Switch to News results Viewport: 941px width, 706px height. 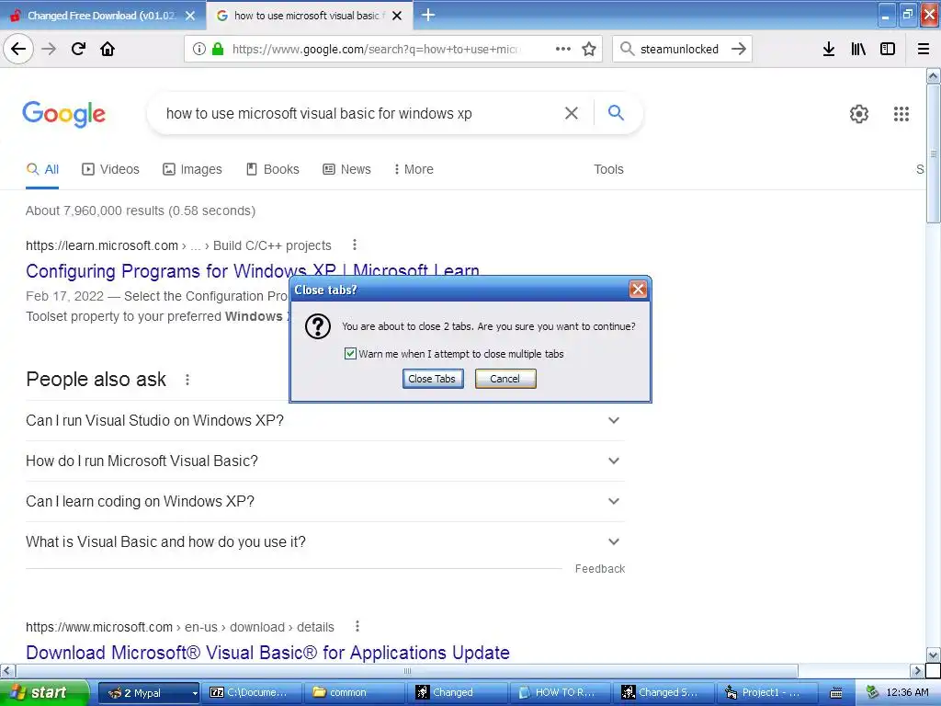click(346, 169)
